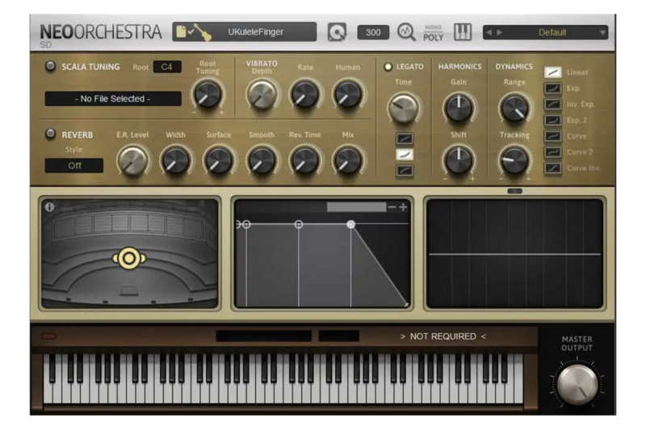646x430 pixels.
Task: Enable the Reverb LED switch
Action: [x=51, y=134]
